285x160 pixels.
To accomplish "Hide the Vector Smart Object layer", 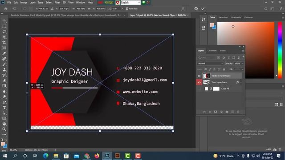I will click(199, 76).
